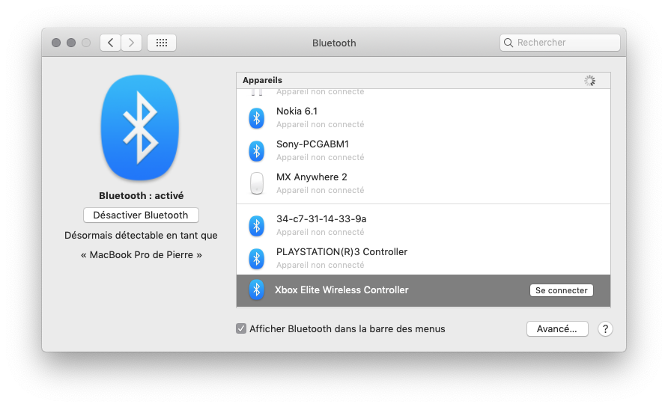668x407 pixels.
Task: Click the spinning search indicator in Appareils header
Action: [x=589, y=81]
